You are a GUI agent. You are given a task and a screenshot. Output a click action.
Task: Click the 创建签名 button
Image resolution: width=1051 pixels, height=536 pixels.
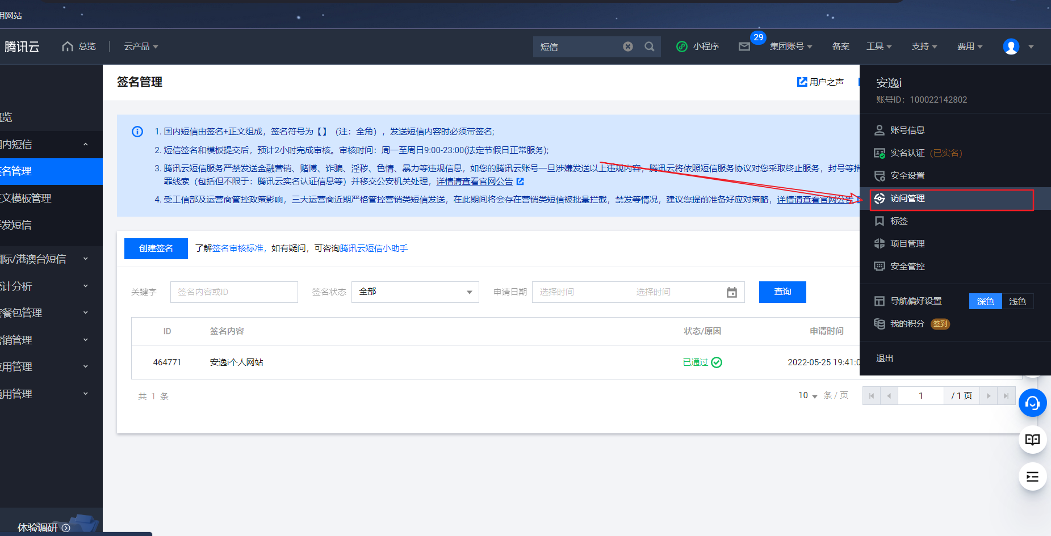156,248
